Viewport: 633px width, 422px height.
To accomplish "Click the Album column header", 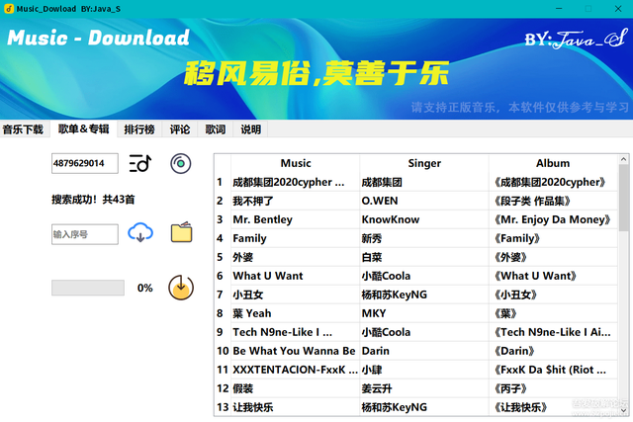I will [x=553, y=163].
